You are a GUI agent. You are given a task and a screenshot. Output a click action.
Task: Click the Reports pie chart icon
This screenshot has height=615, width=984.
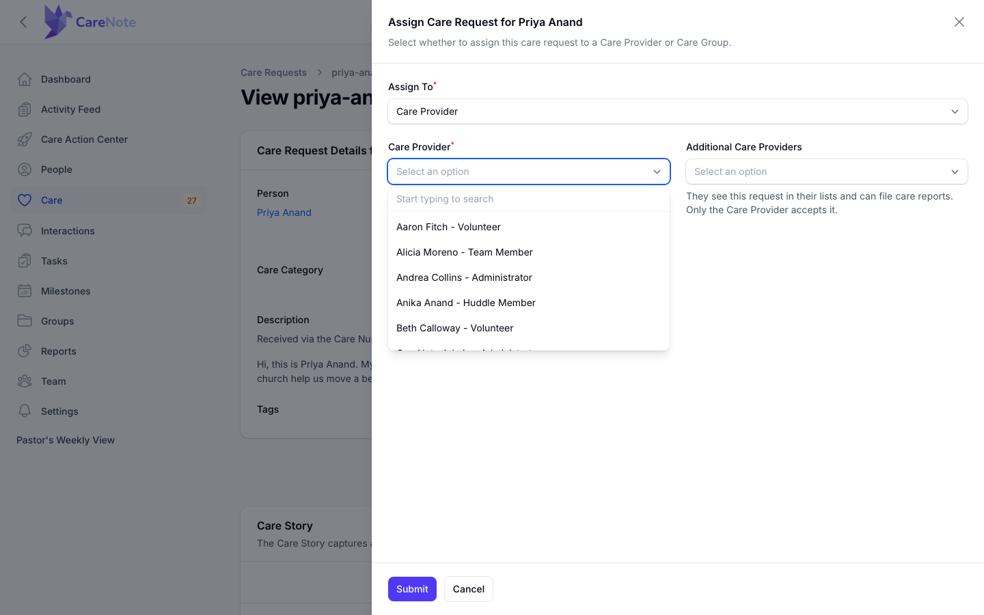(x=25, y=351)
